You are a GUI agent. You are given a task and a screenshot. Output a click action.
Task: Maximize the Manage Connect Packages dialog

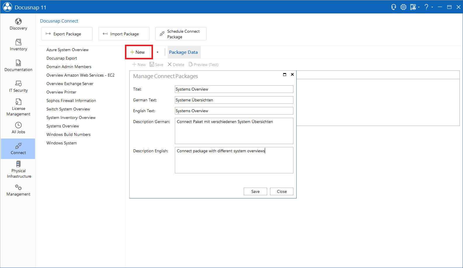click(x=285, y=75)
